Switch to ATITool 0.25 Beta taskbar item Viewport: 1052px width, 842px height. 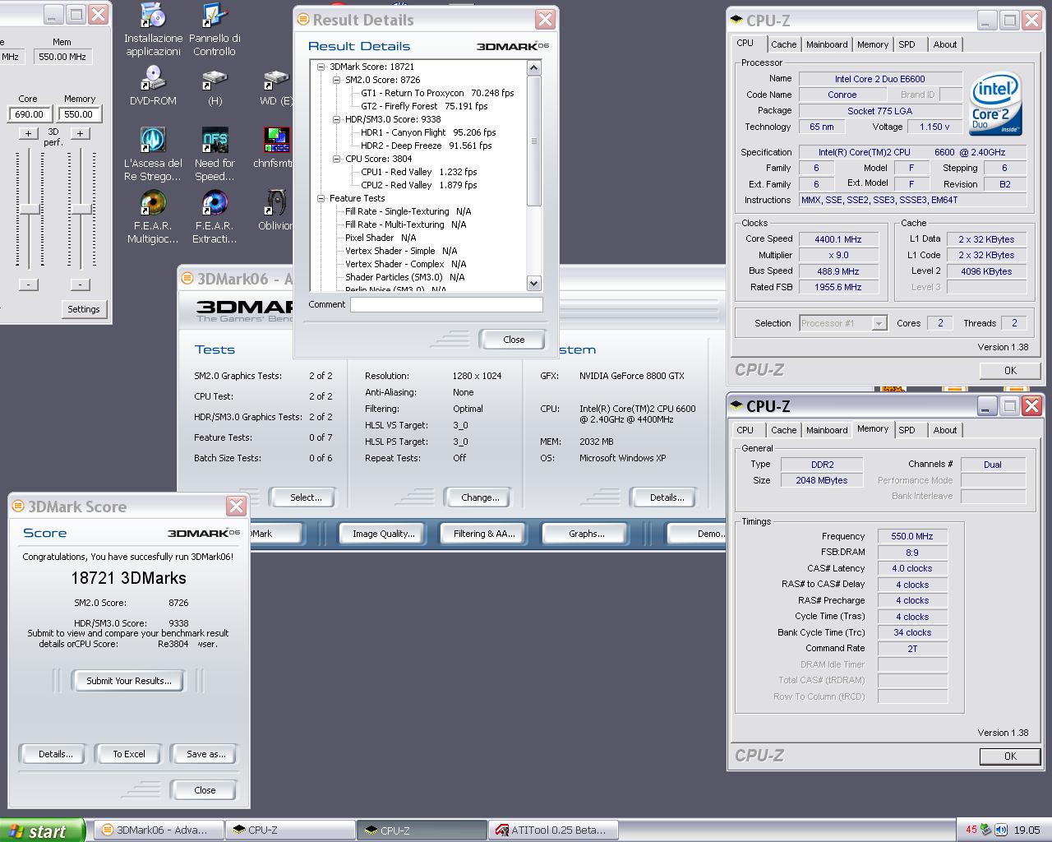[x=552, y=830]
